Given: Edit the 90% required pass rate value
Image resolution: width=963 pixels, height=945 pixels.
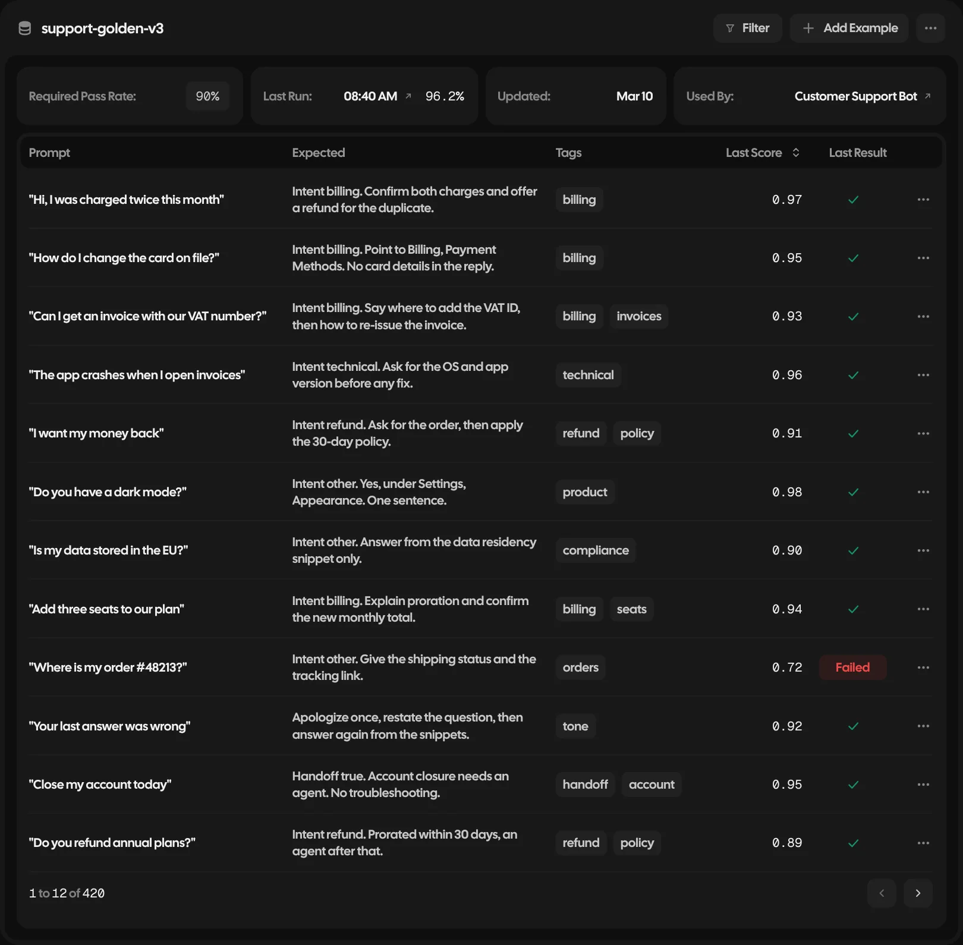Looking at the screenshot, I should tap(207, 96).
